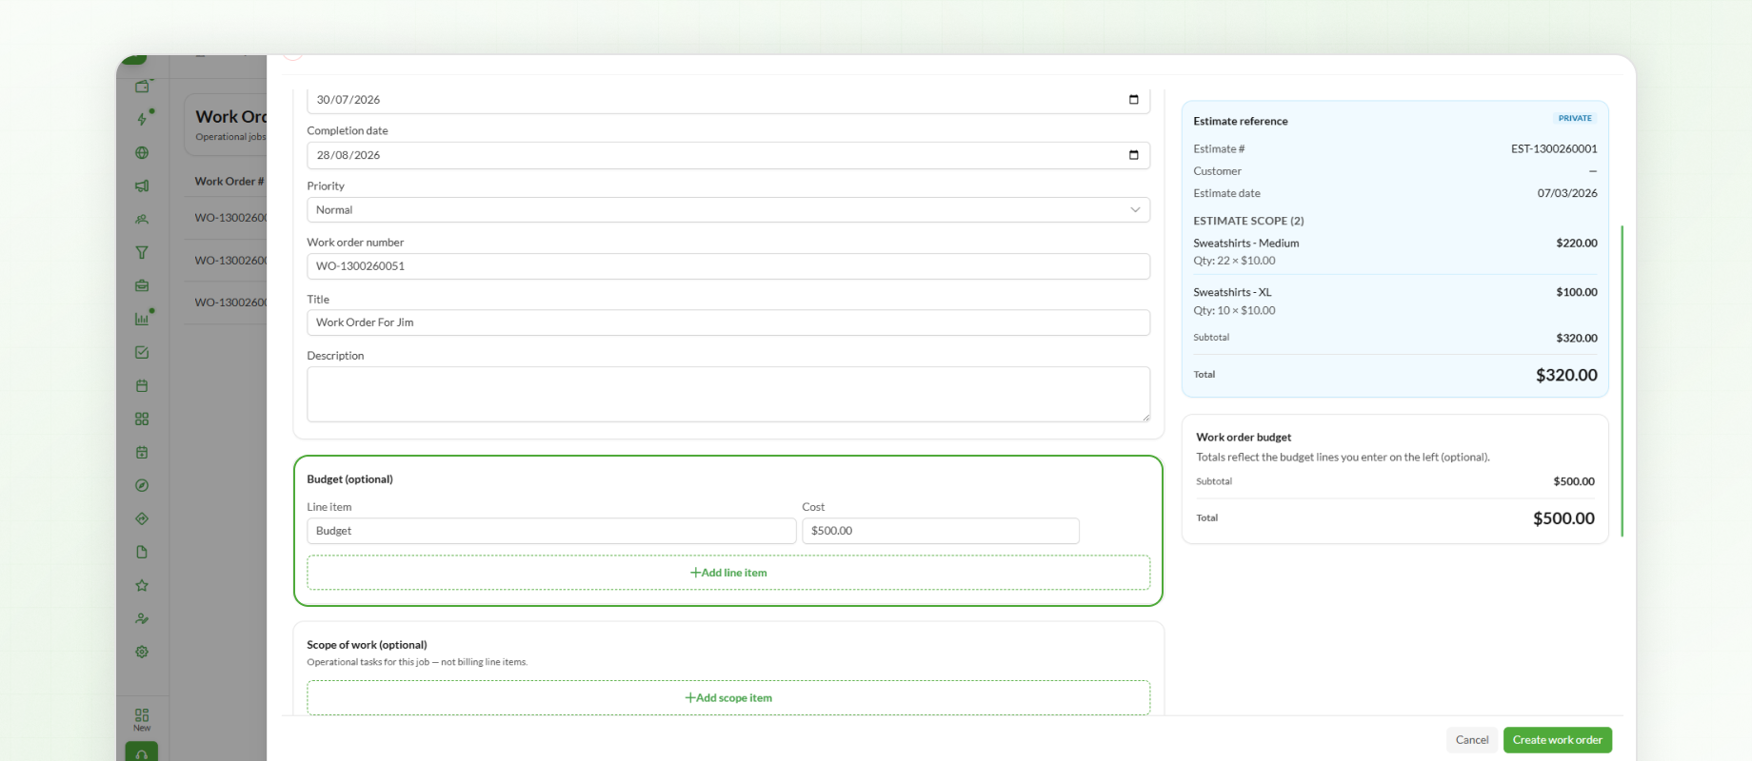The height and width of the screenshot is (761, 1752).
Task: Click the Budget line item field
Action: [551, 531]
